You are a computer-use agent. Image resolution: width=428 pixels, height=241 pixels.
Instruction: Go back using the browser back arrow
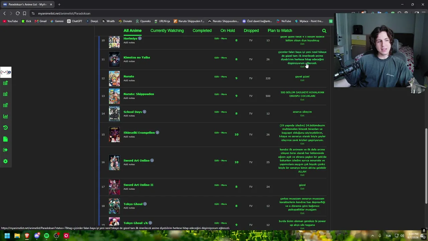click(x=4, y=13)
